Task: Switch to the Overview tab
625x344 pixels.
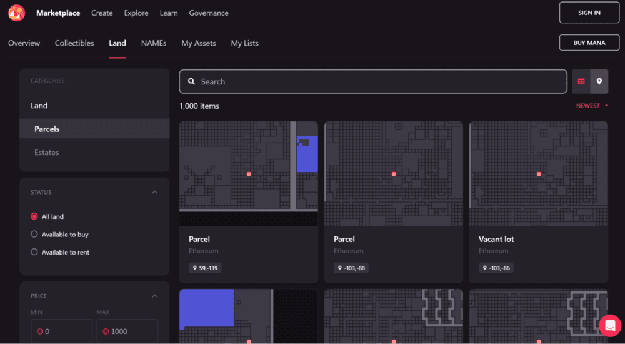Action: (x=24, y=43)
